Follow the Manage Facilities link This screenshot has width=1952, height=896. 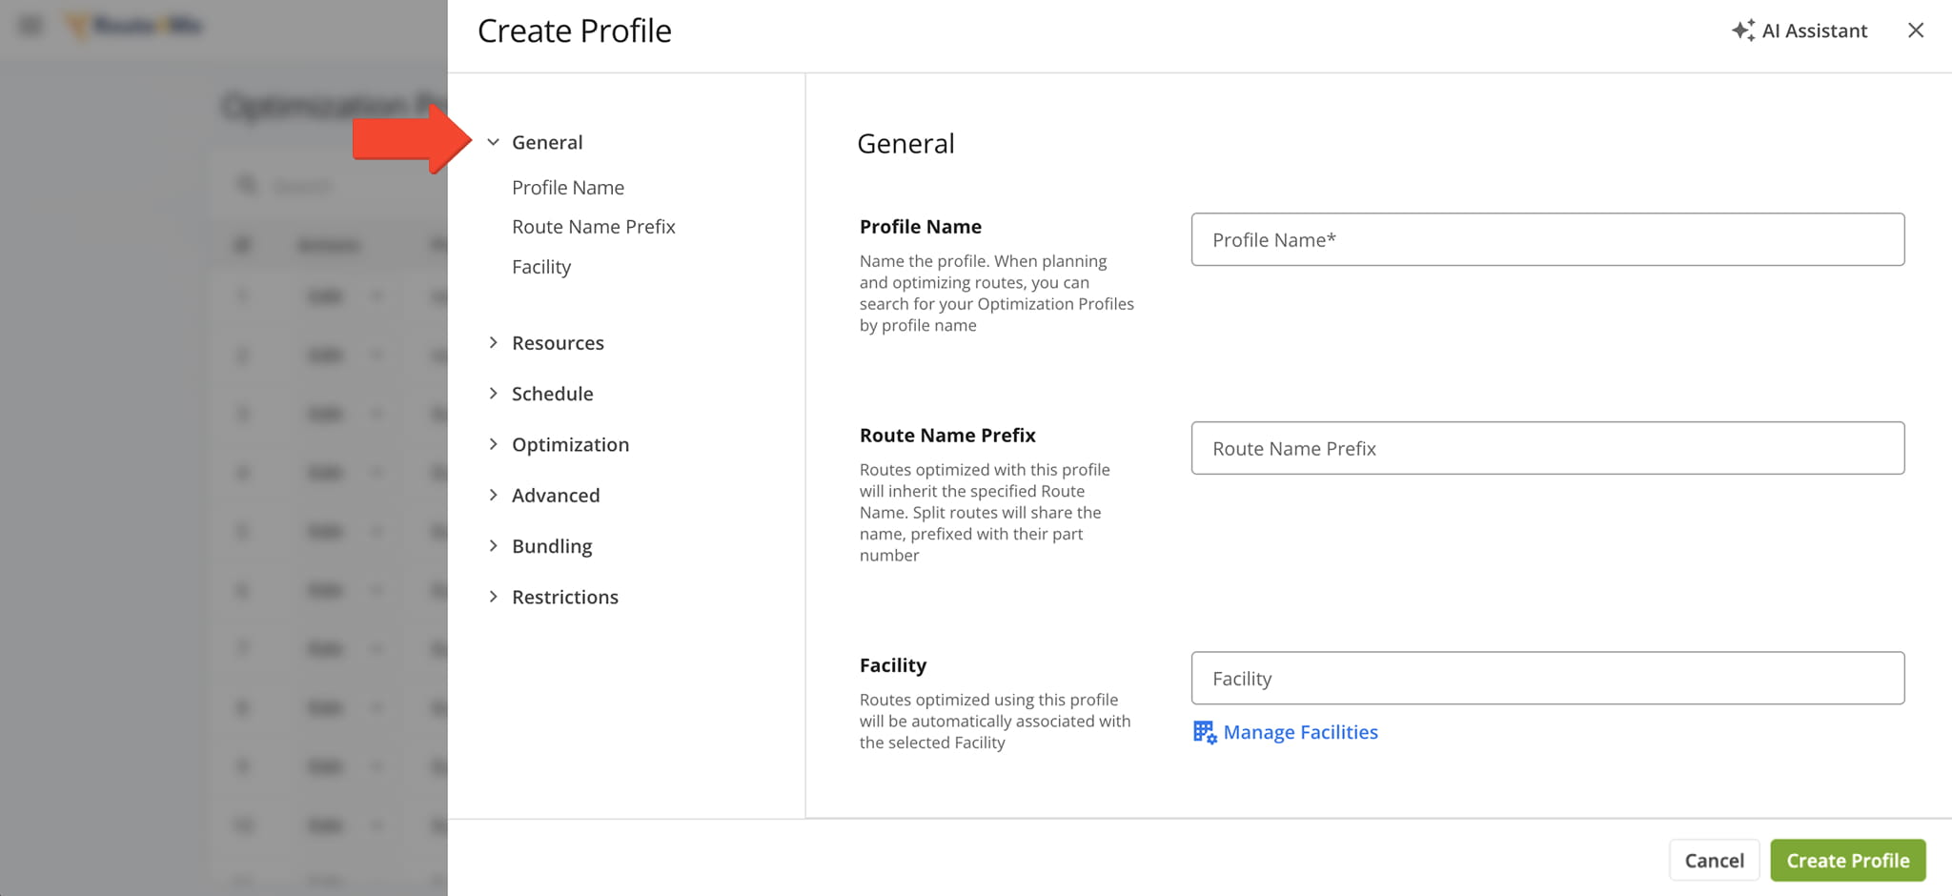pyautogui.click(x=1300, y=732)
